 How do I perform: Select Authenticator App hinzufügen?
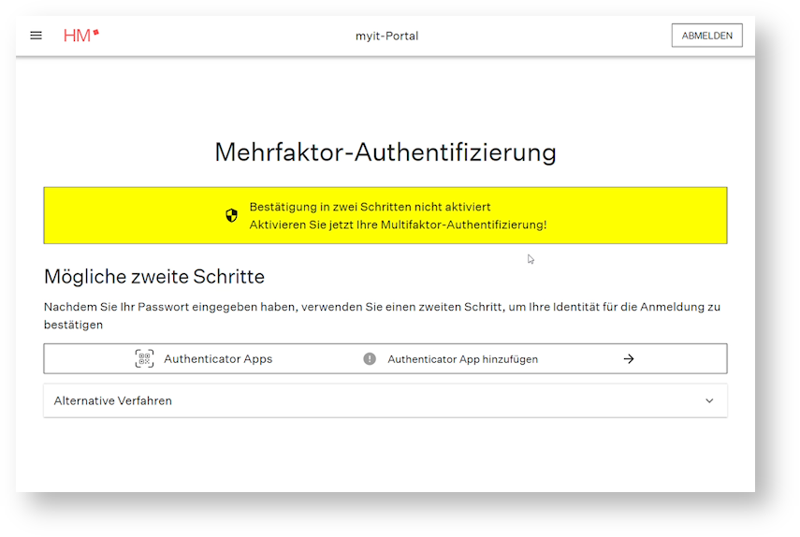coord(462,358)
